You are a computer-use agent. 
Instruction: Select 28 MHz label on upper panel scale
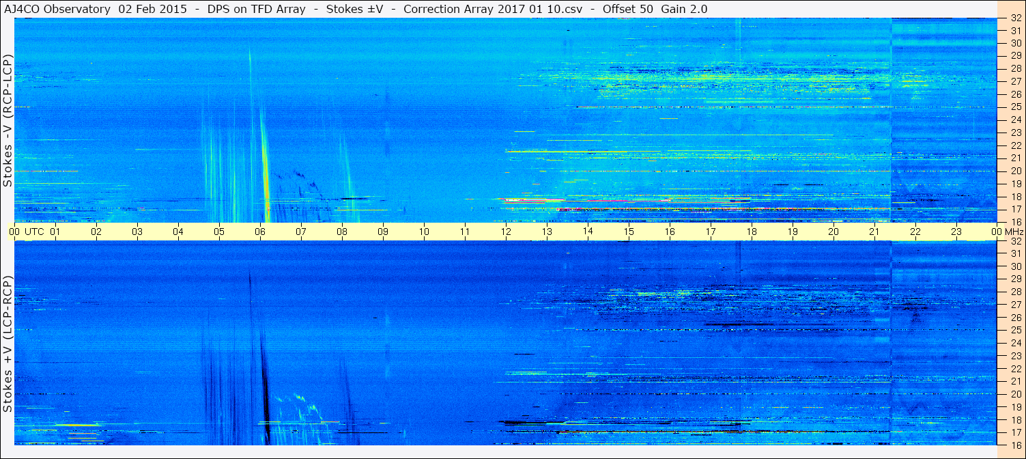click(x=1015, y=68)
